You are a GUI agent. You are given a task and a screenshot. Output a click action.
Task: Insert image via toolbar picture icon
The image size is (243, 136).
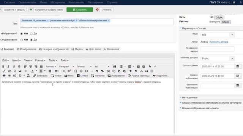point(20,71)
